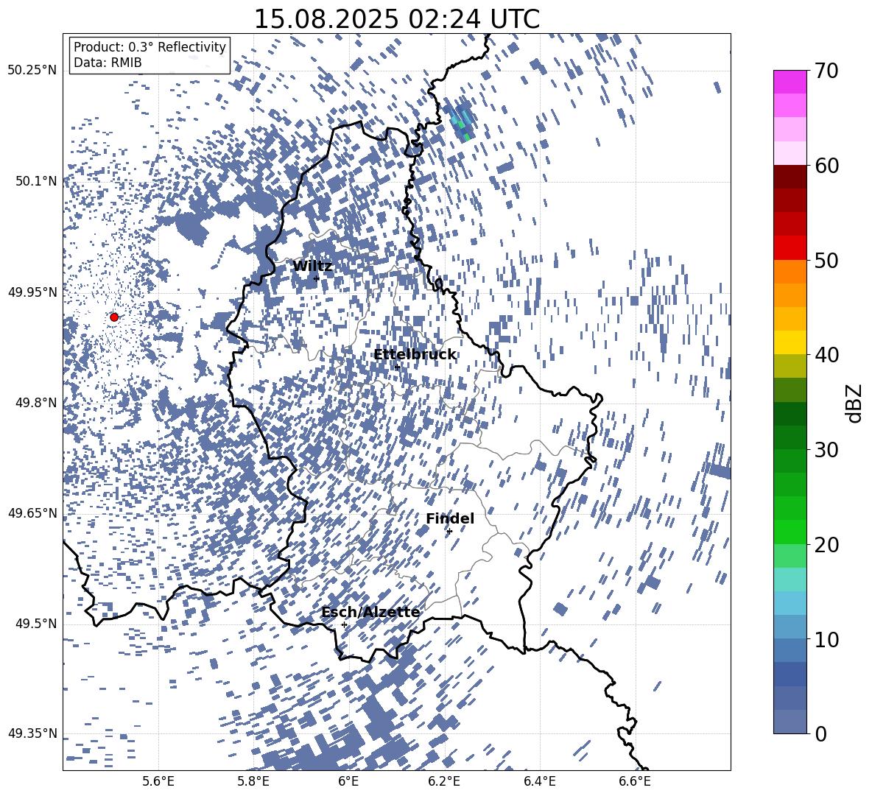The height and width of the screenshot is (796, 872).
Task: Click the colorbar tick label 70
Action: [x=826, y=71]
